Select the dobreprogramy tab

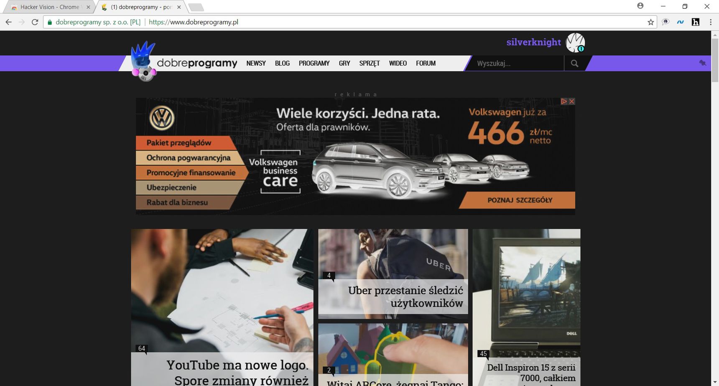pos(140,7)
